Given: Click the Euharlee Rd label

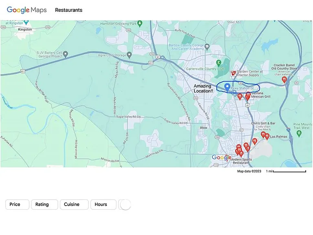Looking at the screenshot, I should (x=7, y=142).
